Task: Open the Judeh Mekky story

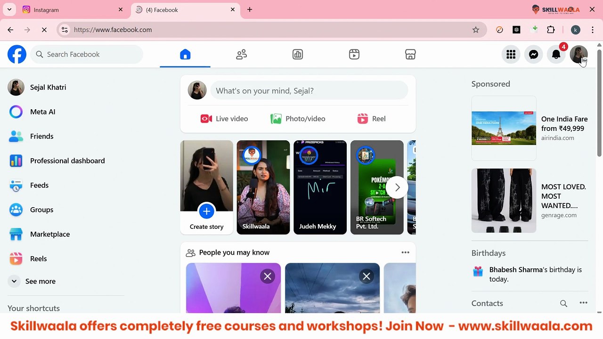Action: click(320, 187)
